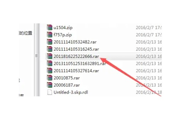Select the 2011114105327614.rar archive icon
This screenshot has height=120, width=180.
pos(49,71)
